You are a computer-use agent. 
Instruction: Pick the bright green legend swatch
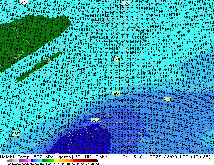coord(53,161)
